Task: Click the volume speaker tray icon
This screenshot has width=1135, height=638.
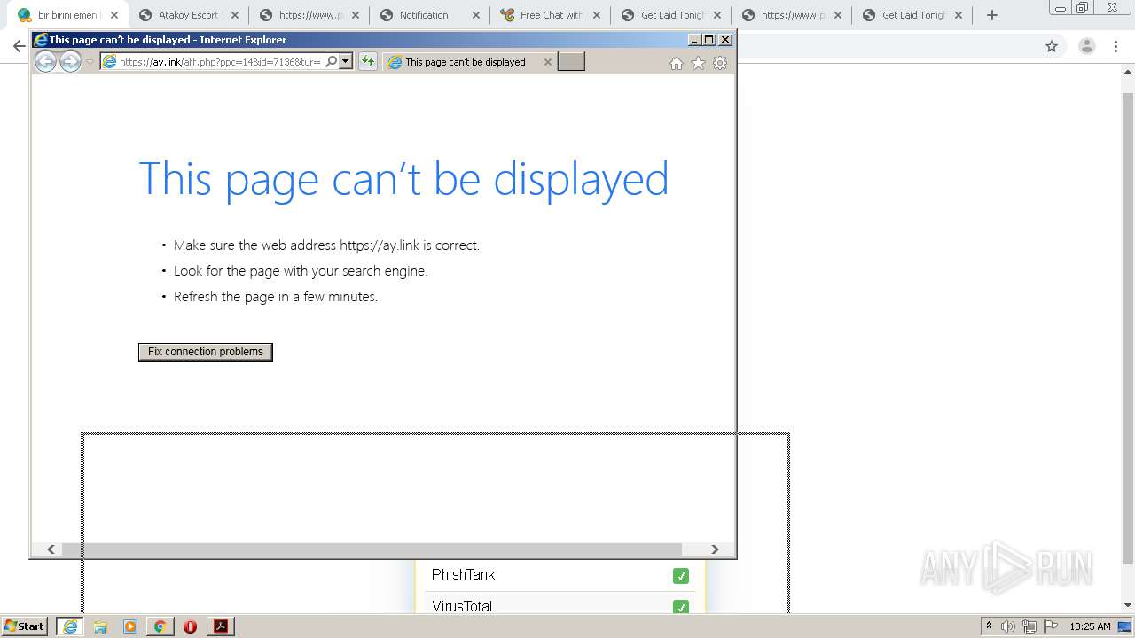Action: 1008,626
